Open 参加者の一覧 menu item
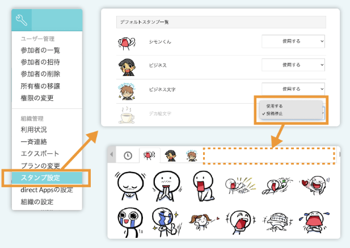Image resolution: width=350 pixels, height=248 pixels. 40,51
